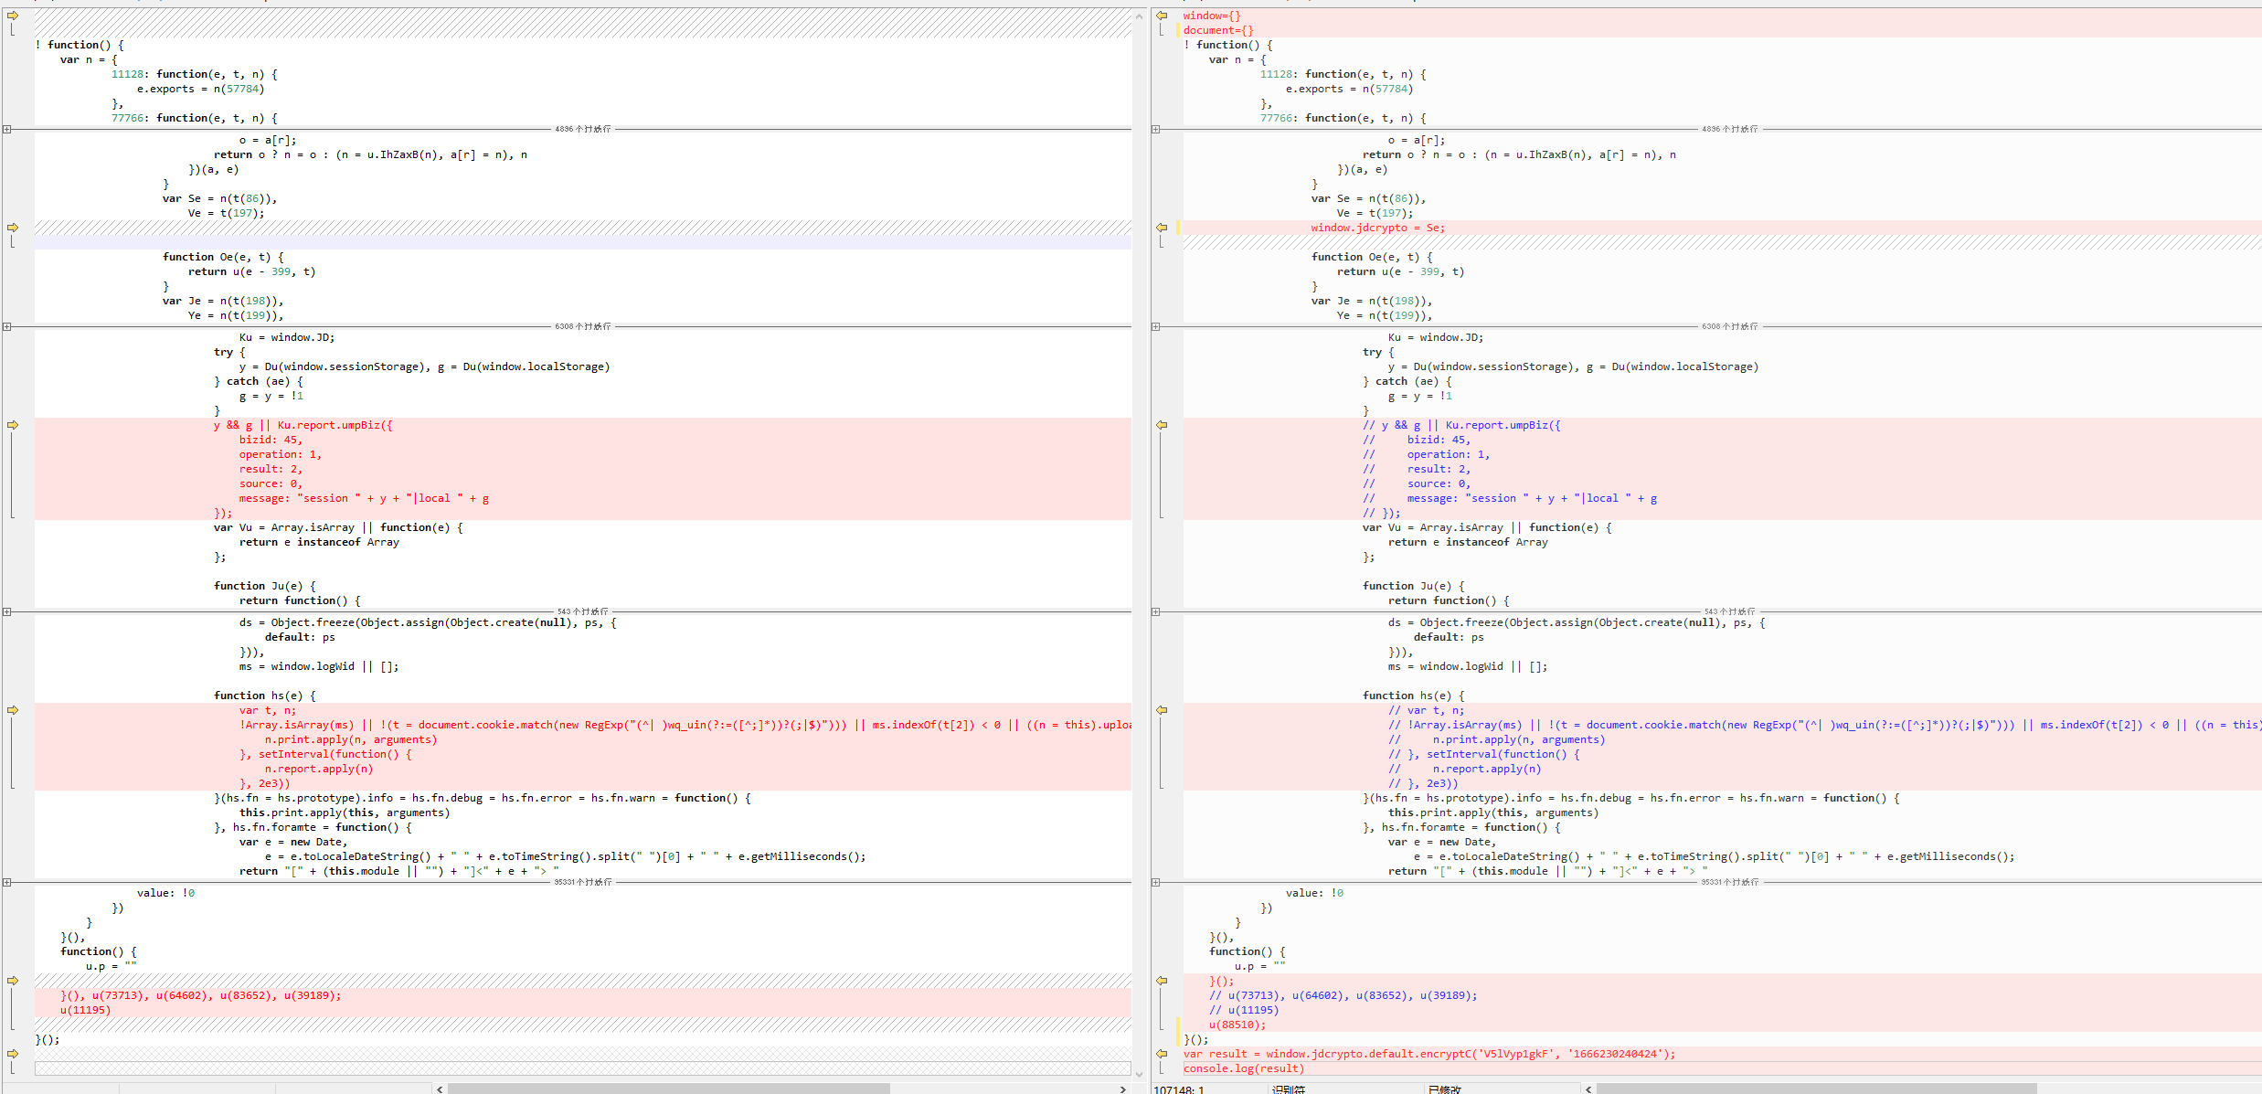Expand 35331 collapsed lines in right pane
Viewport: 2262px width, 1094px height.
pyautogui.click(x=1156, y=882)
